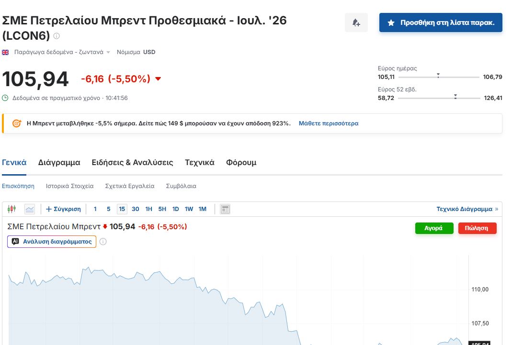Select the candlestick chart type icon

click(x=12, y=209)
